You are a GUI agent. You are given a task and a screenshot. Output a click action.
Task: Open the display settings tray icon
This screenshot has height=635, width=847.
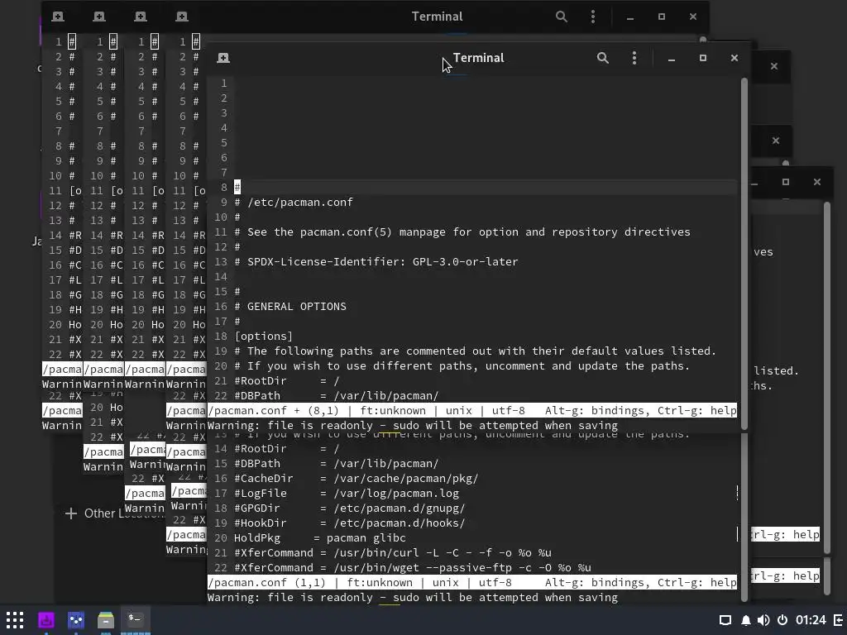[x=725, y=620]
